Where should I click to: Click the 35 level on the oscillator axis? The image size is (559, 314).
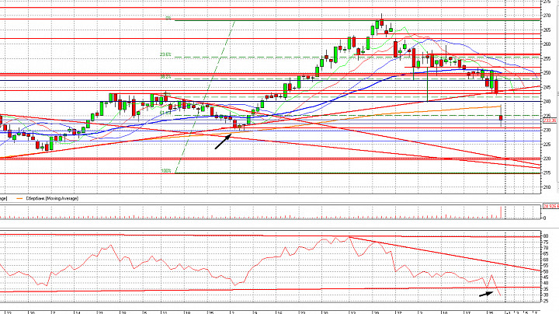pyautogui.click(x=546, y=289)
